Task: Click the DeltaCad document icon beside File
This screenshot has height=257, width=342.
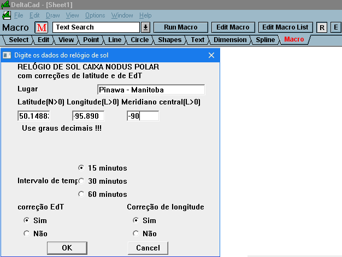Action: [6, 15]
